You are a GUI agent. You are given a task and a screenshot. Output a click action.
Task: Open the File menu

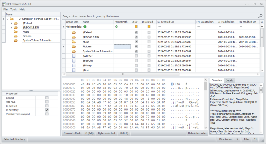pos(5,10)
